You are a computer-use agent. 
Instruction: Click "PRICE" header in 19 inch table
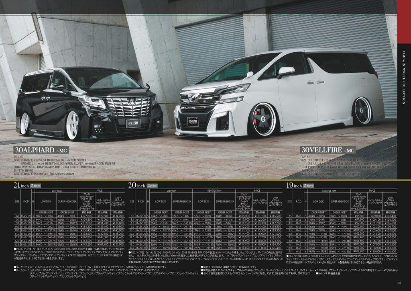point(372,191)
